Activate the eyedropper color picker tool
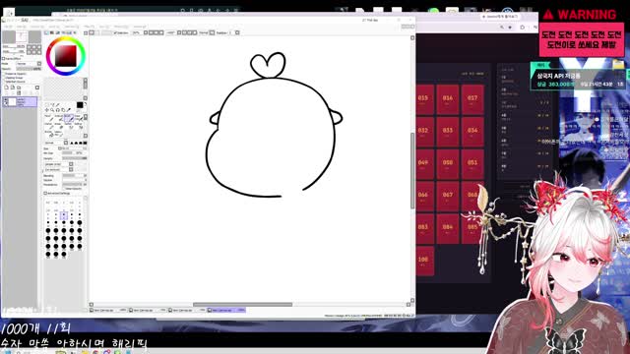 pyautogui.click(x=69, y=109)
